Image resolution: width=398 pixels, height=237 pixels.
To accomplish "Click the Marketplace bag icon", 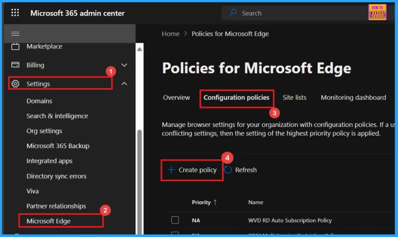I will [15, 47].
